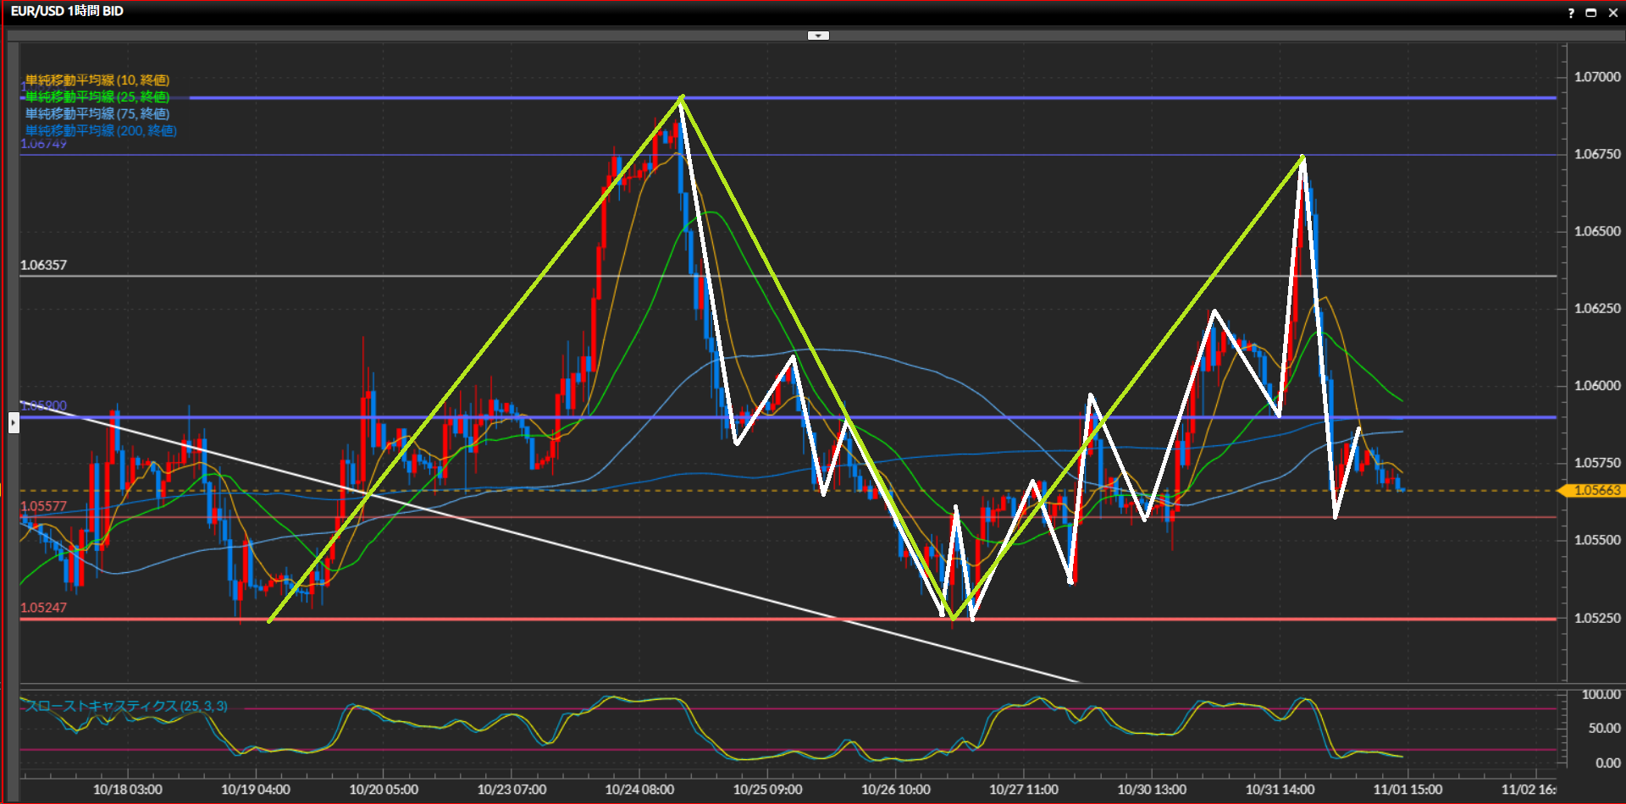Click the purple 1.05900 horizontal line label

(x=43, y=406)
